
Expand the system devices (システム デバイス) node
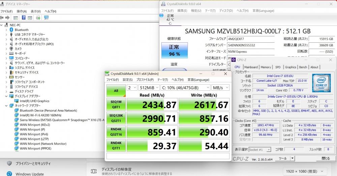[6, 68]
